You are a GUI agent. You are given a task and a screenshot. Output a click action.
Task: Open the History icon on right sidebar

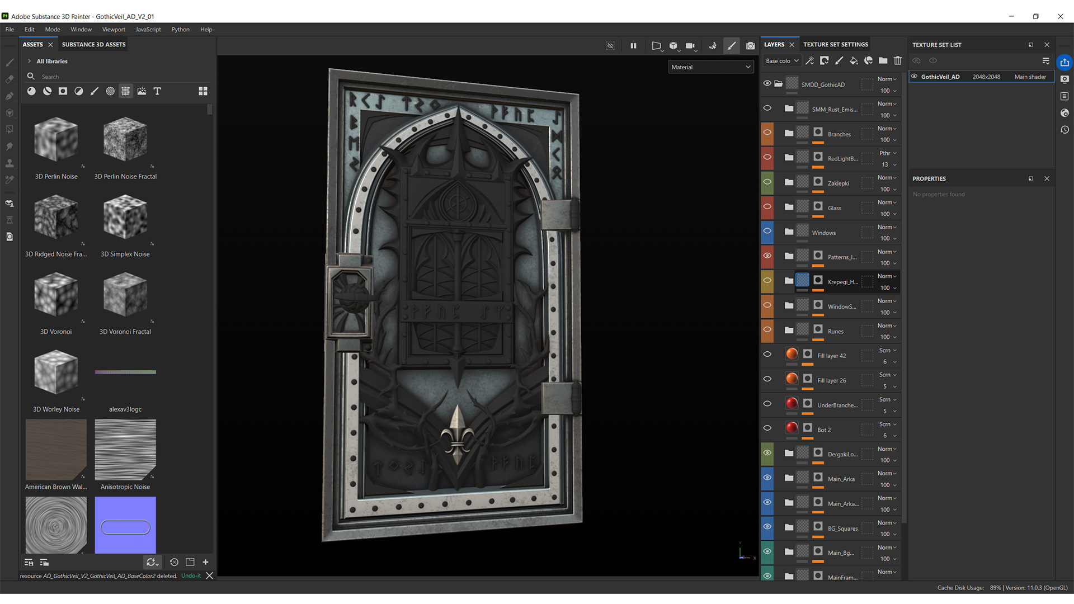[1064, 130]
